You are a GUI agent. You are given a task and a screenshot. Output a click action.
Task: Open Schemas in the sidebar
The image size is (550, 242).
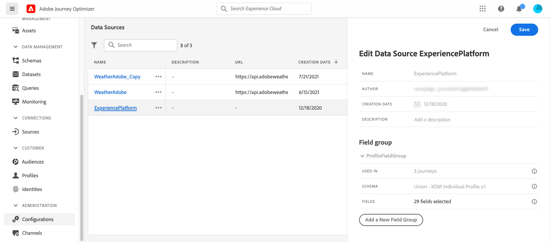(x=32, y=61)
